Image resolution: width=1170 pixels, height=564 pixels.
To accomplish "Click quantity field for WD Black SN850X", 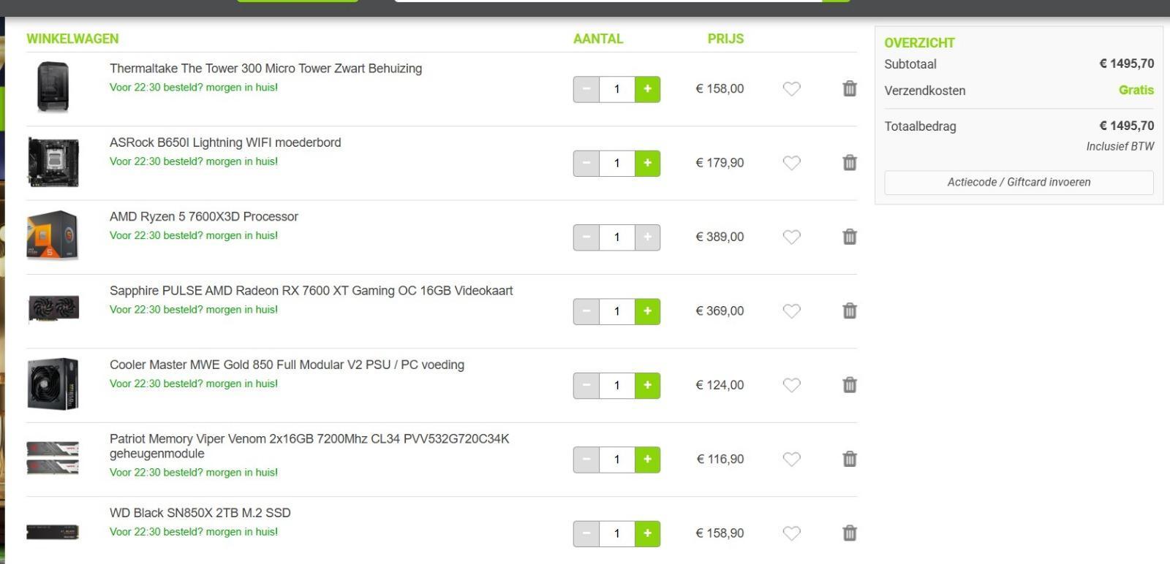I will [x=617, y=533].
